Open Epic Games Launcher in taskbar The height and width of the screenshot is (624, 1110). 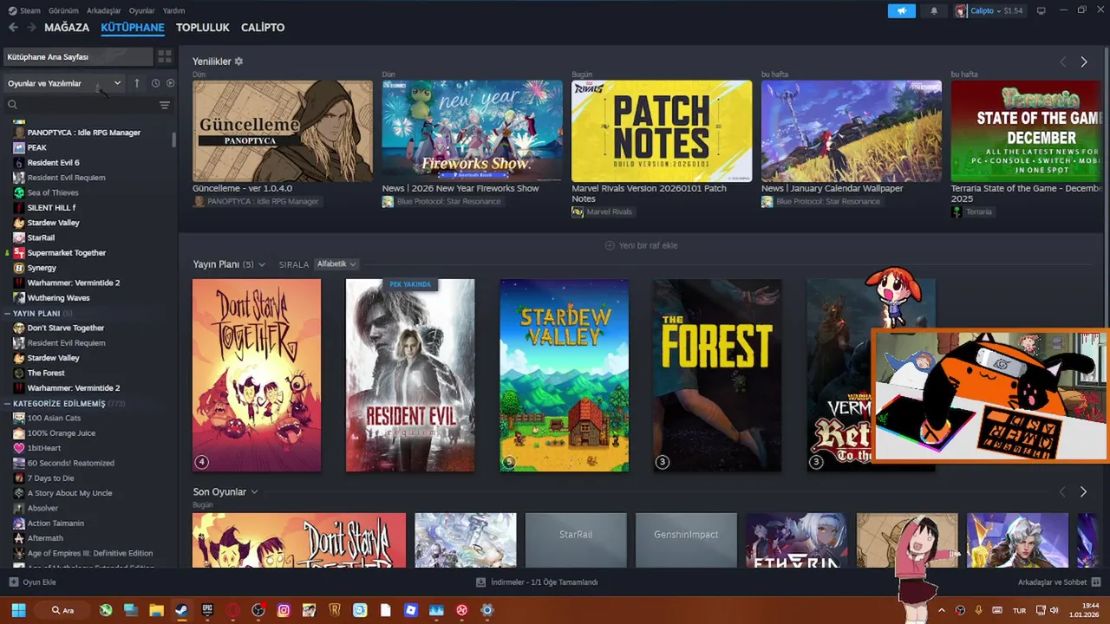tap(206, 610)
